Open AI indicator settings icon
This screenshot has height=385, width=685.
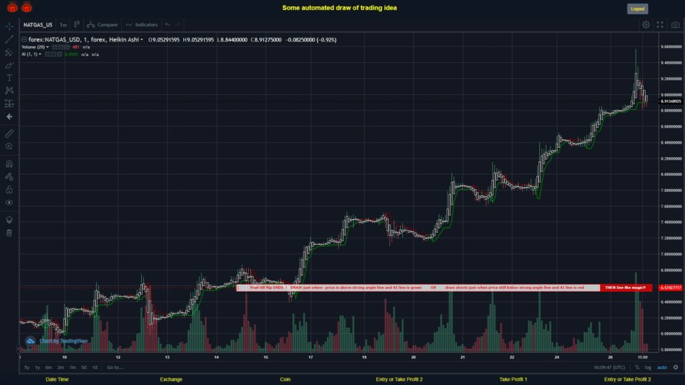54,55
